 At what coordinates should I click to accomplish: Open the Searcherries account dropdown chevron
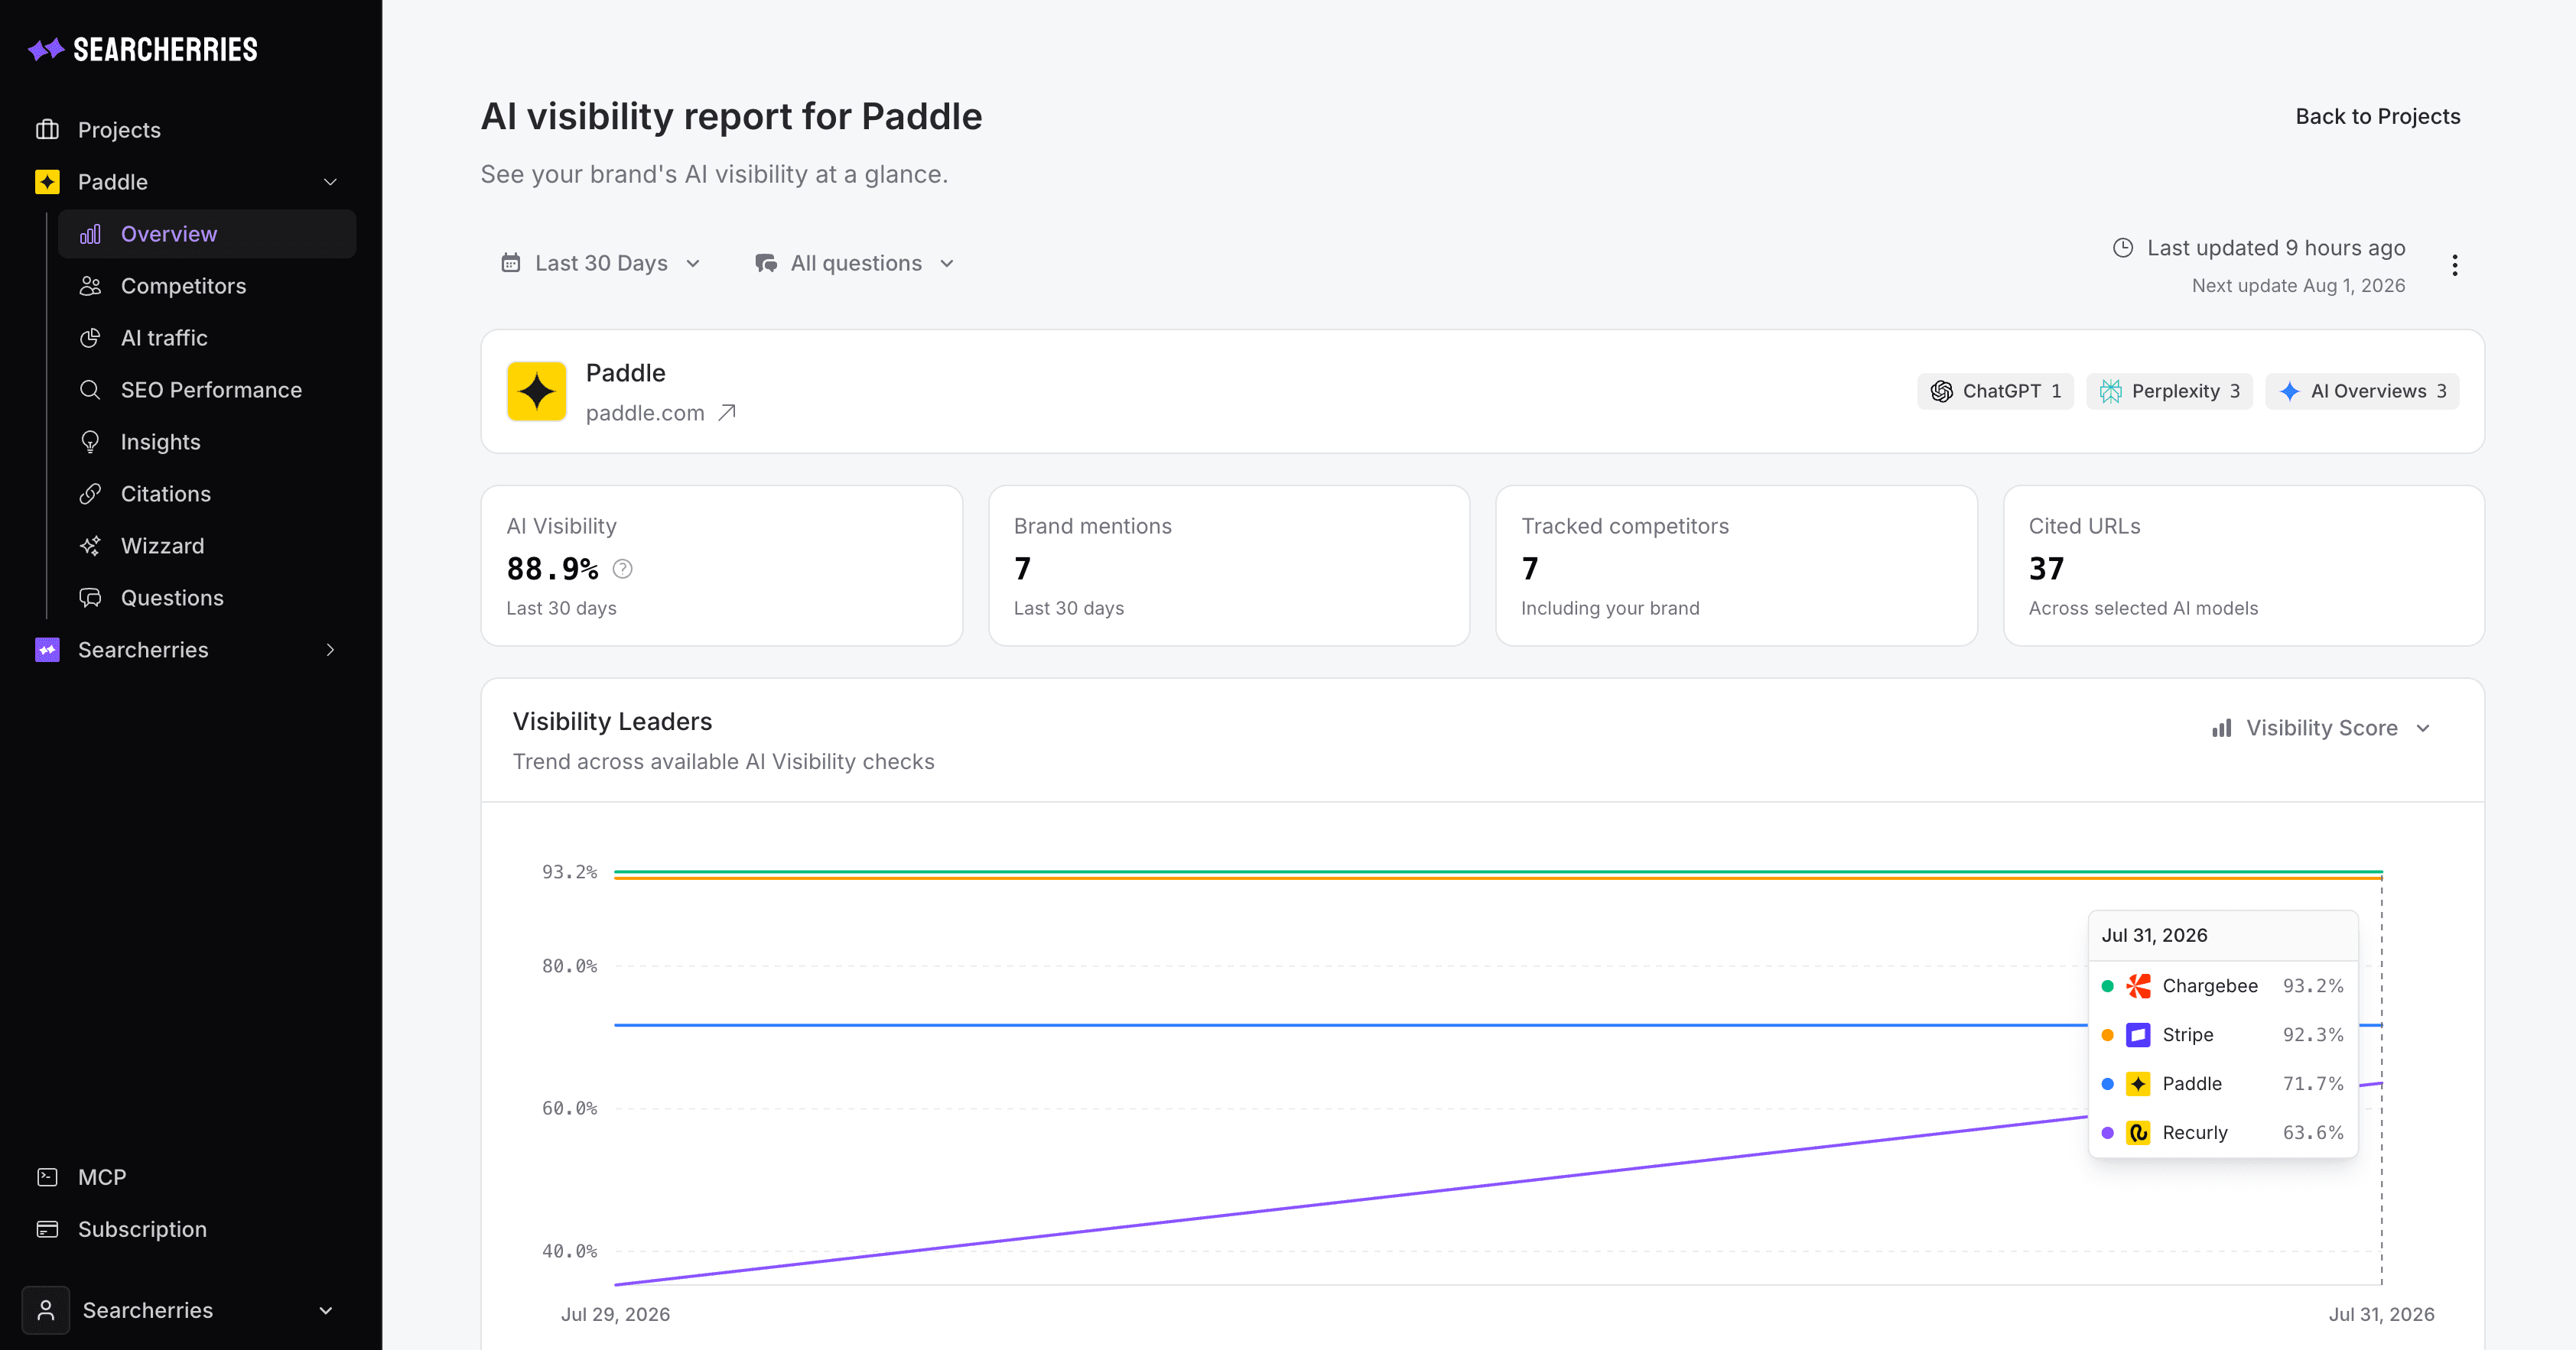pos(326,1310)
